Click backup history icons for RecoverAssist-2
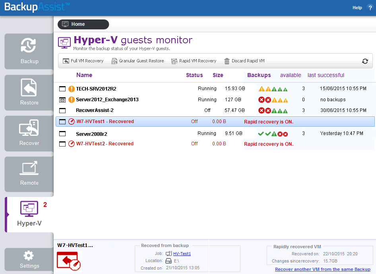The width and height of the screenshot is (376, 274). tap(273, 111)
